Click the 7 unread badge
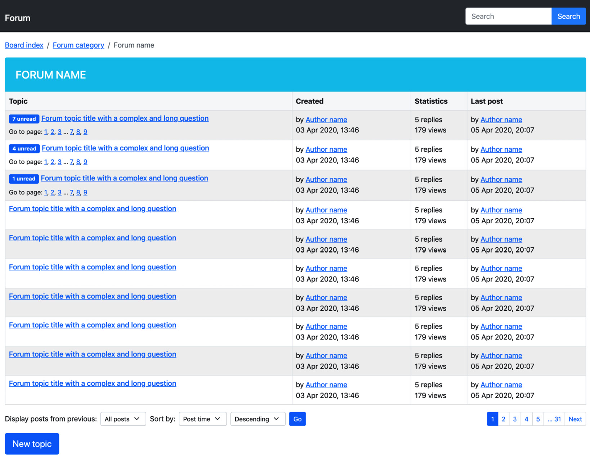 point(24,119)
